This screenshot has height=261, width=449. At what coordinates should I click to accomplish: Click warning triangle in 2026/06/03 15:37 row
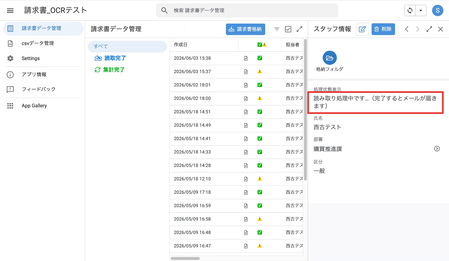(x=260, y=72)
